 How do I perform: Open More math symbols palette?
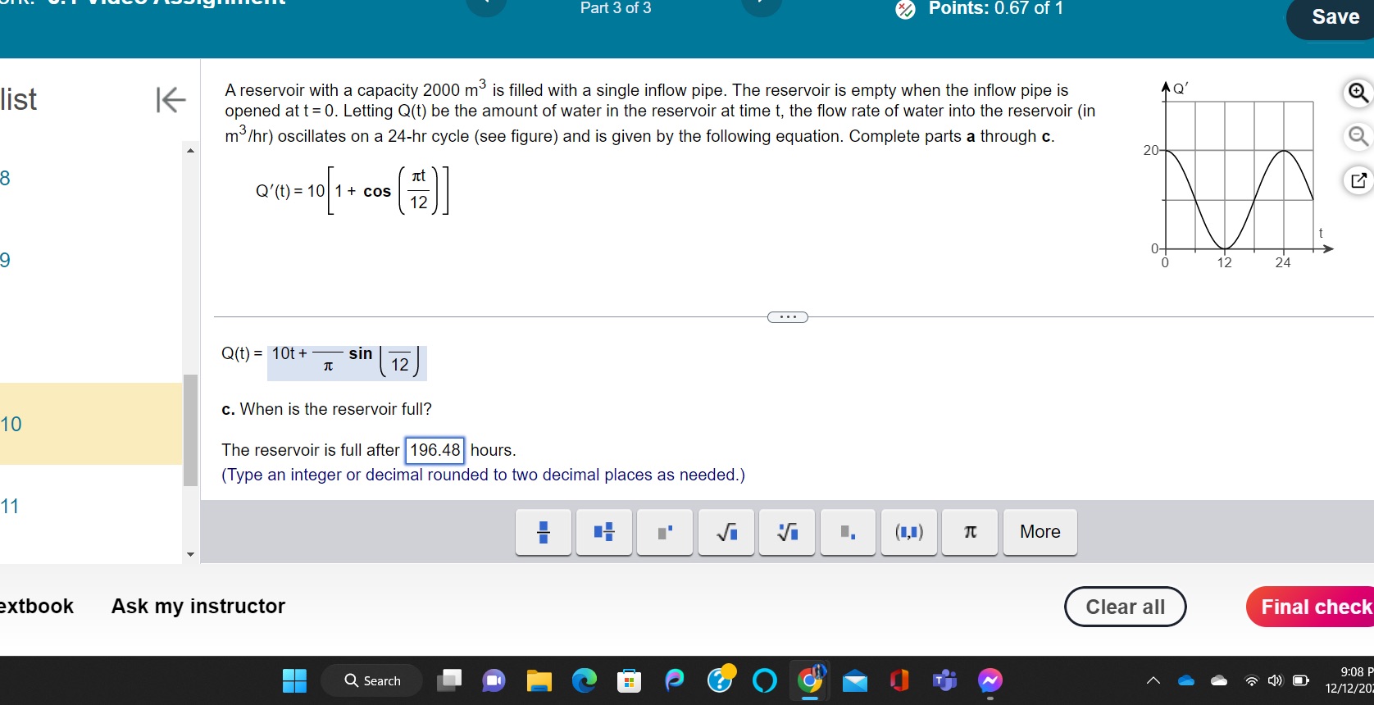(x=1040, y=532)
